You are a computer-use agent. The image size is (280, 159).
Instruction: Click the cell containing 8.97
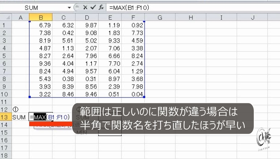110,79
